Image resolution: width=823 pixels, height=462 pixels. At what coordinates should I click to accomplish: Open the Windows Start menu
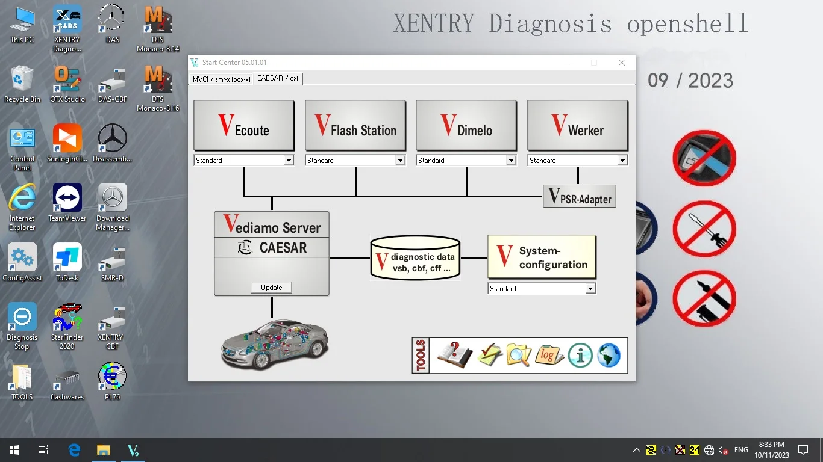[14, 450]
